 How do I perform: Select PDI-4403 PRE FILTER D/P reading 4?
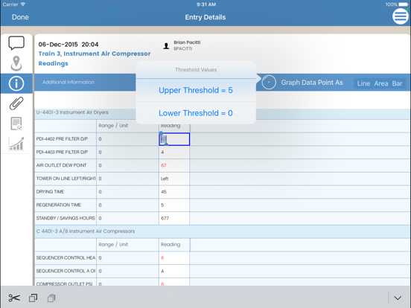pos(174,153)
